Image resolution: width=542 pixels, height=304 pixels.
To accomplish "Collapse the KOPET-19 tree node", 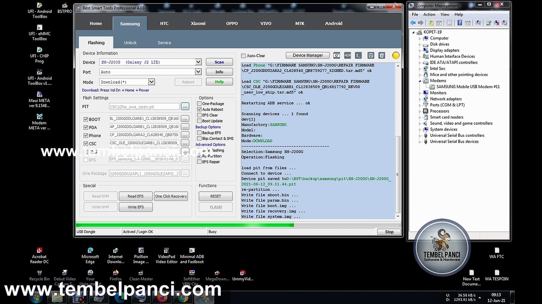I will click(x=414, y=32).
